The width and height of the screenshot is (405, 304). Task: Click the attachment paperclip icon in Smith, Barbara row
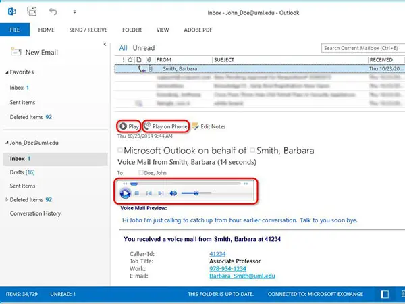click(x=151, y=68)
